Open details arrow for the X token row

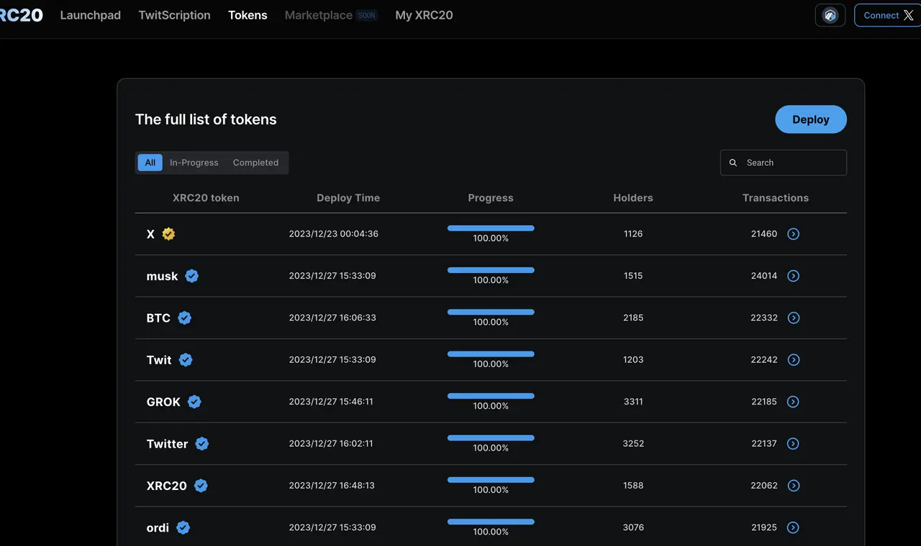pos(793,233)
